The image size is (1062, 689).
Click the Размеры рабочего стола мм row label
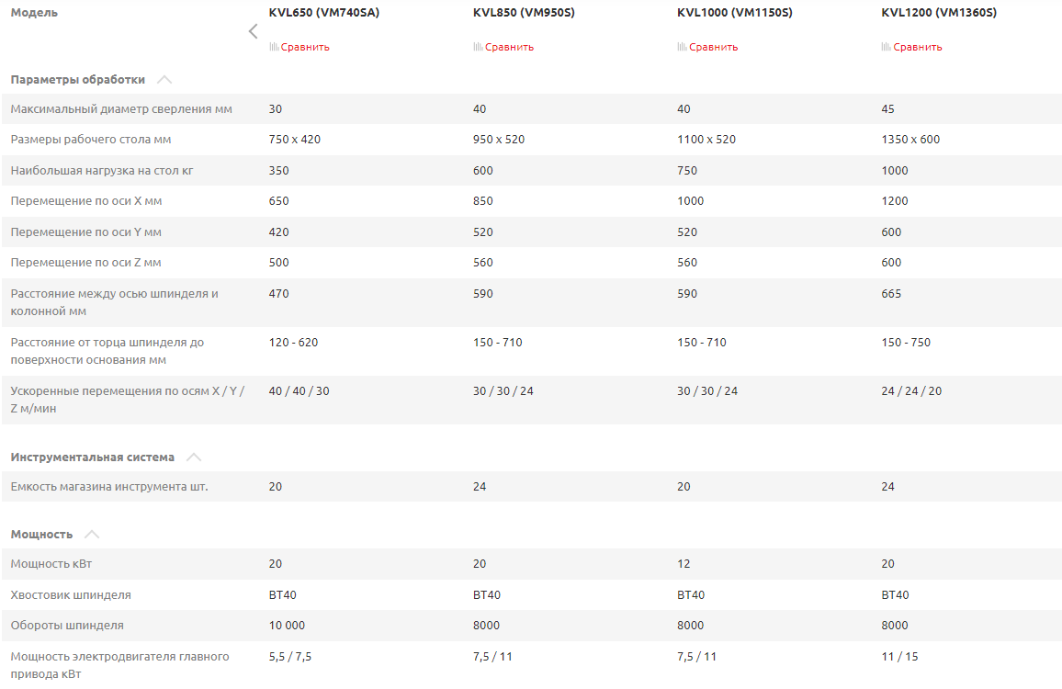[x=90, y=140]
